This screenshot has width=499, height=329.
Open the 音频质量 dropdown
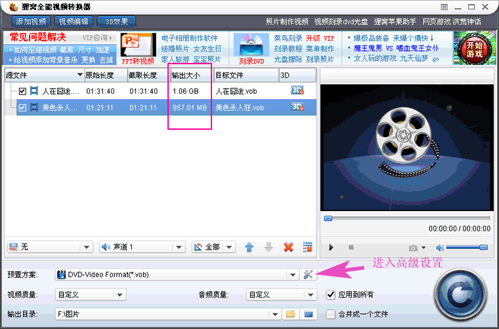[x=282, y=294]
